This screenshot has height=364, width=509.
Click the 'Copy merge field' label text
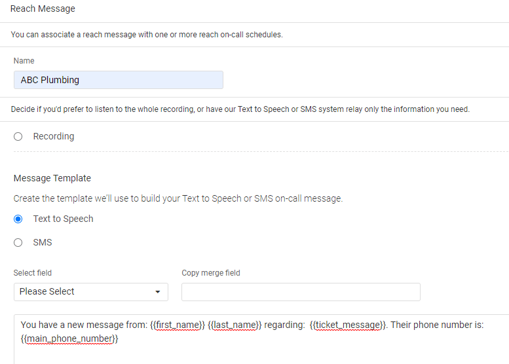(211, 272)
